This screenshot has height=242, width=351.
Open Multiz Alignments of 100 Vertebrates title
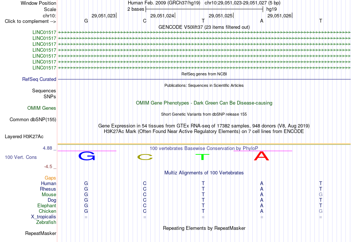pos(204,173)
